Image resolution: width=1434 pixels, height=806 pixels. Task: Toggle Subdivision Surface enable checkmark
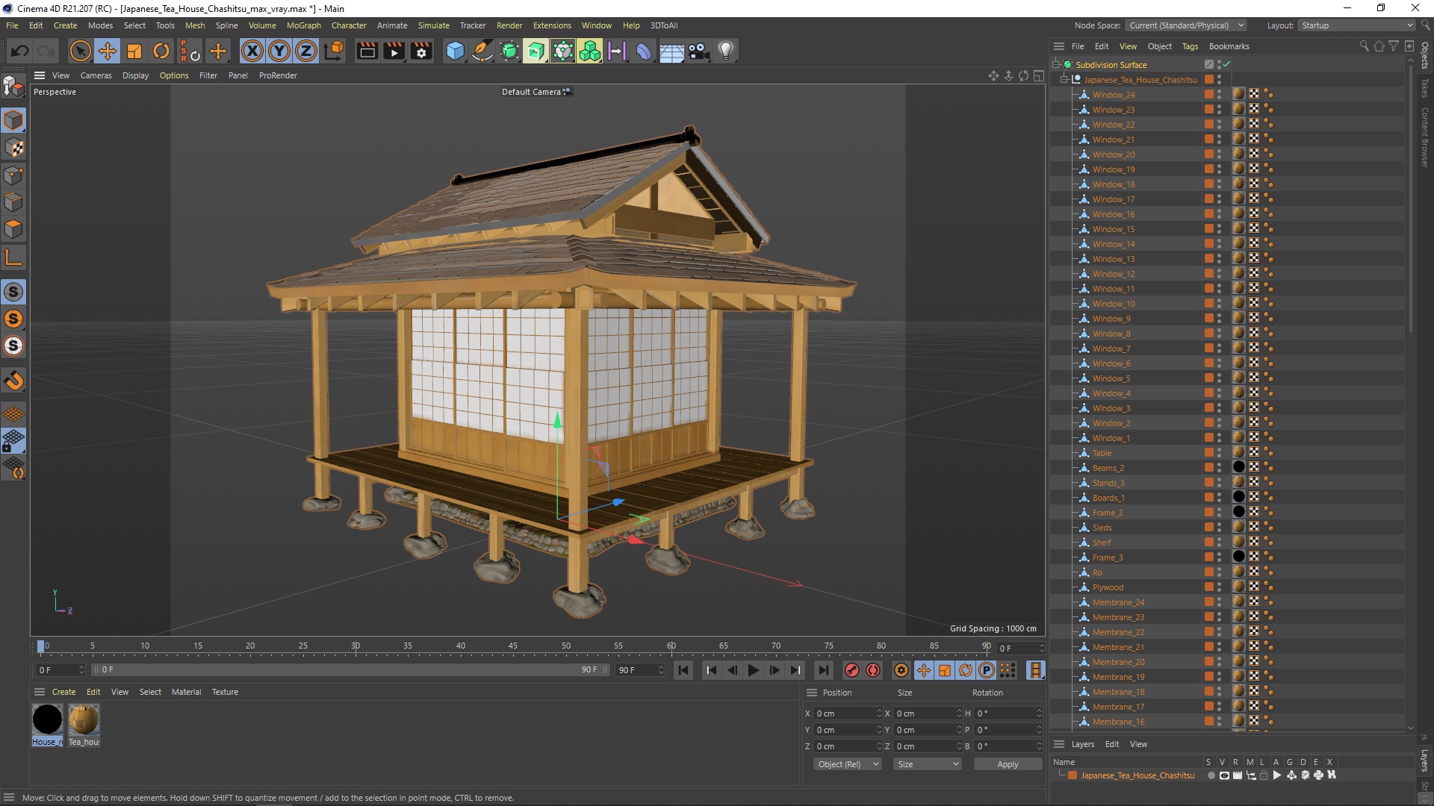1226,65
